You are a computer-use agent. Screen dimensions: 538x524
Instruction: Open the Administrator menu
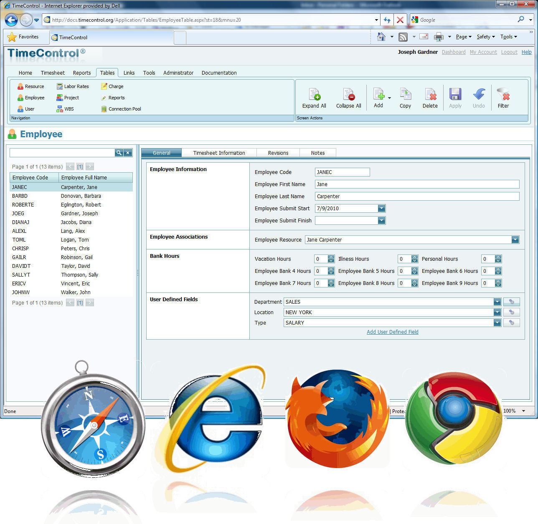pyautogui.click(x=178, y=73)
